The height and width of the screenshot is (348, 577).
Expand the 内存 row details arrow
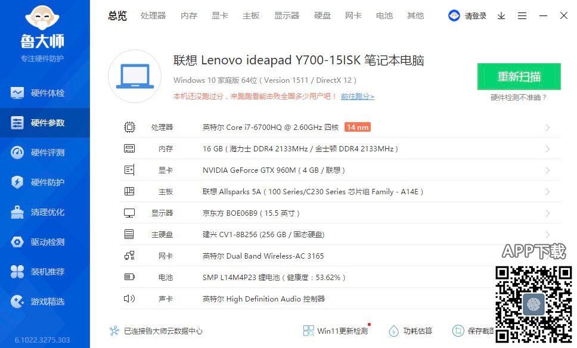547,149
